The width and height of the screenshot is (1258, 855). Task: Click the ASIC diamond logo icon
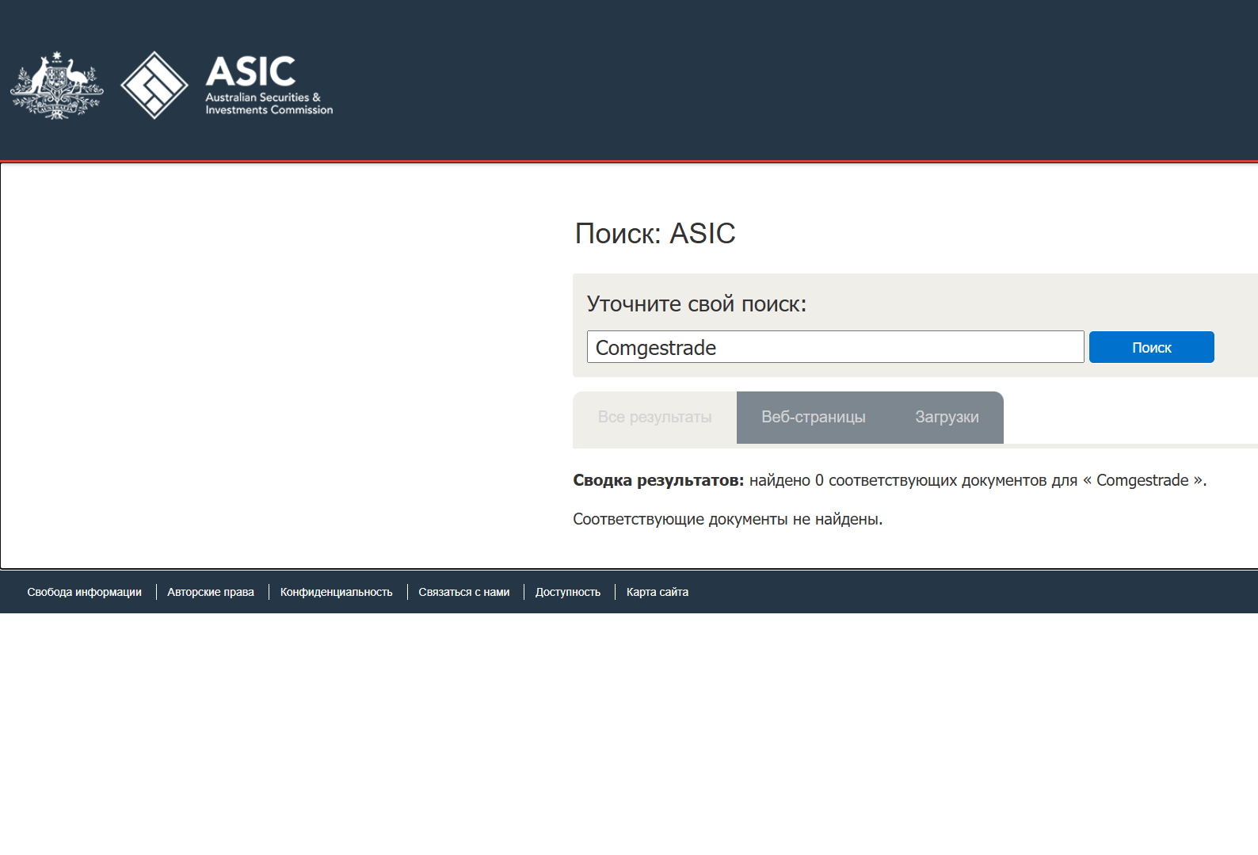154,86
